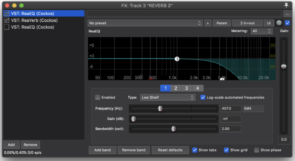Screen dimensions: 295x161
Task: Click the wet/dry mix knob
Action: click(x=279, y=23)
